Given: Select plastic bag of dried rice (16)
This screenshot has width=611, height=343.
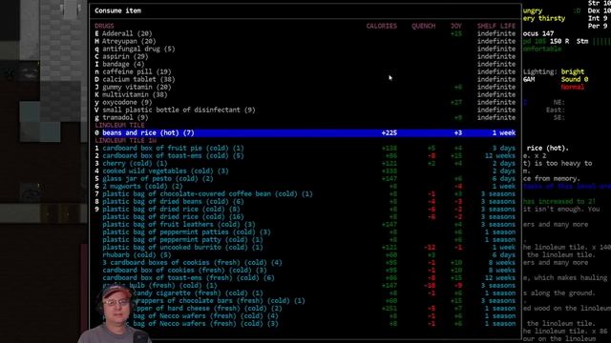Looking at the screenshot, I should click(x=173, y=216).
